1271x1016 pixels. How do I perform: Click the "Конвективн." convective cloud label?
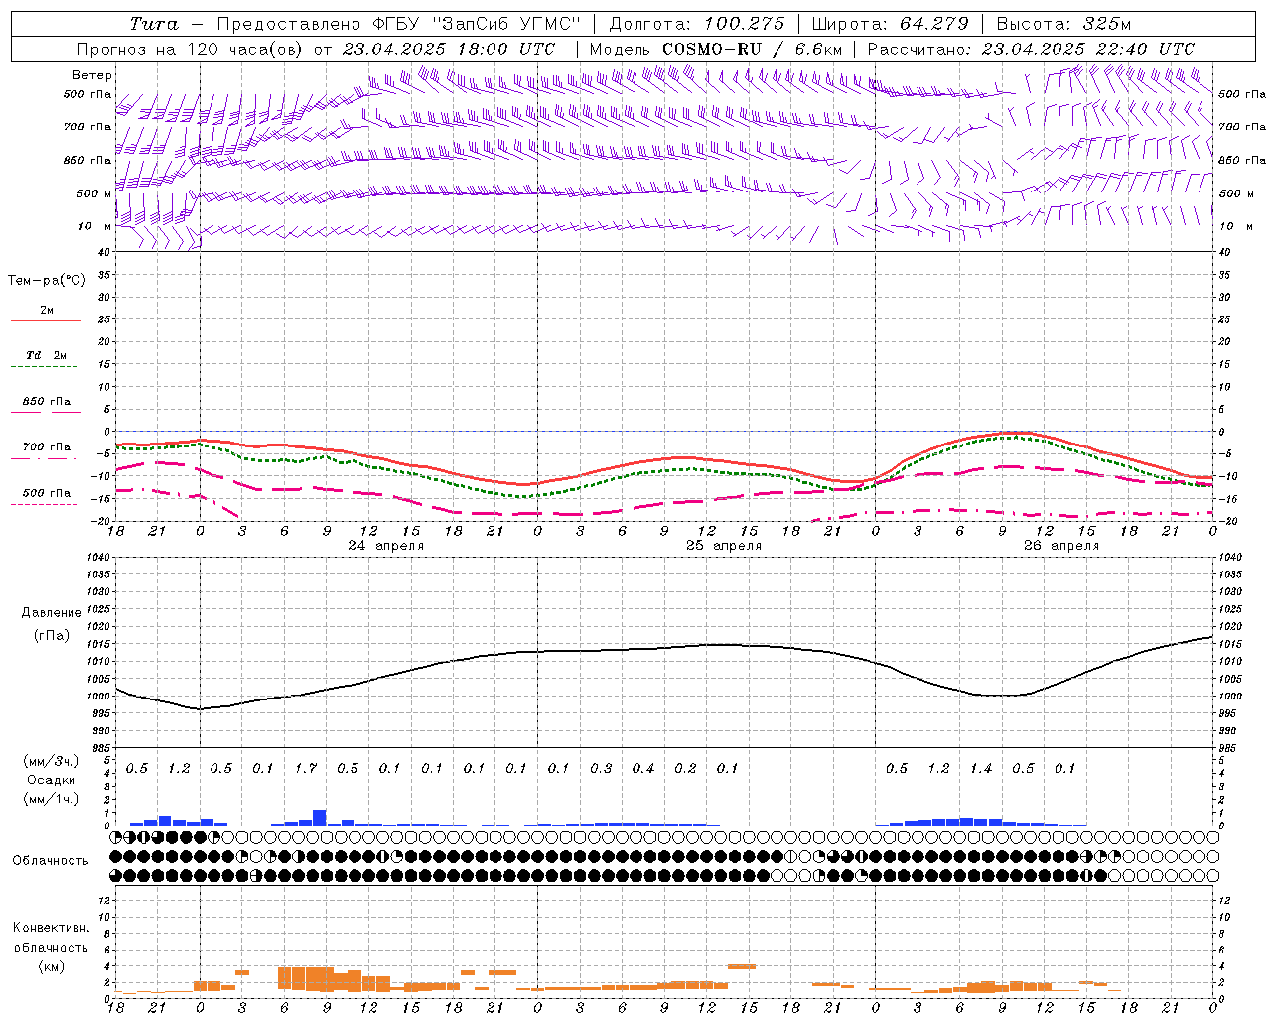pos(52,928)
